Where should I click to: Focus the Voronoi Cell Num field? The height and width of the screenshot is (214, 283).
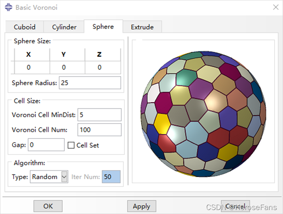coord(99,130)
